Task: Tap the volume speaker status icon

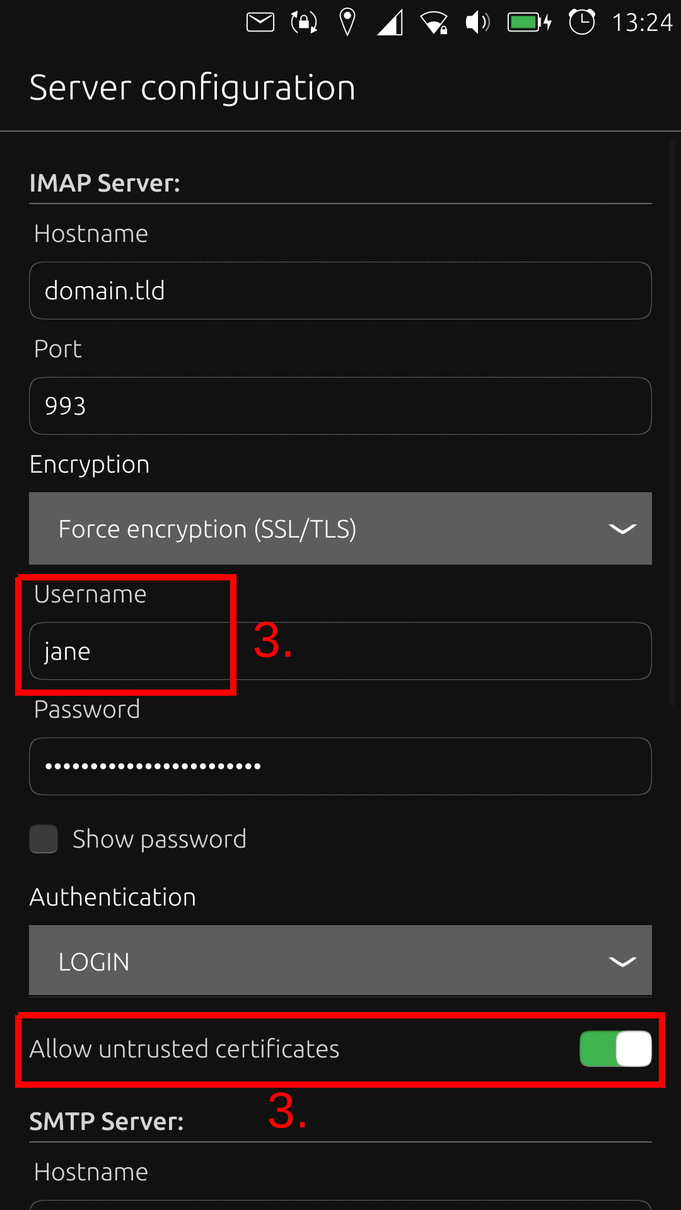Action: coord(477,23)
